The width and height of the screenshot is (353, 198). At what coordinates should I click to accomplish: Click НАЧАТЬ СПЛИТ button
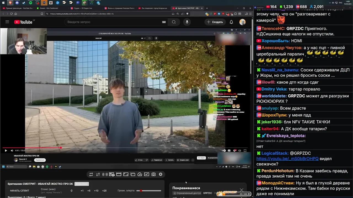(20, 191)
